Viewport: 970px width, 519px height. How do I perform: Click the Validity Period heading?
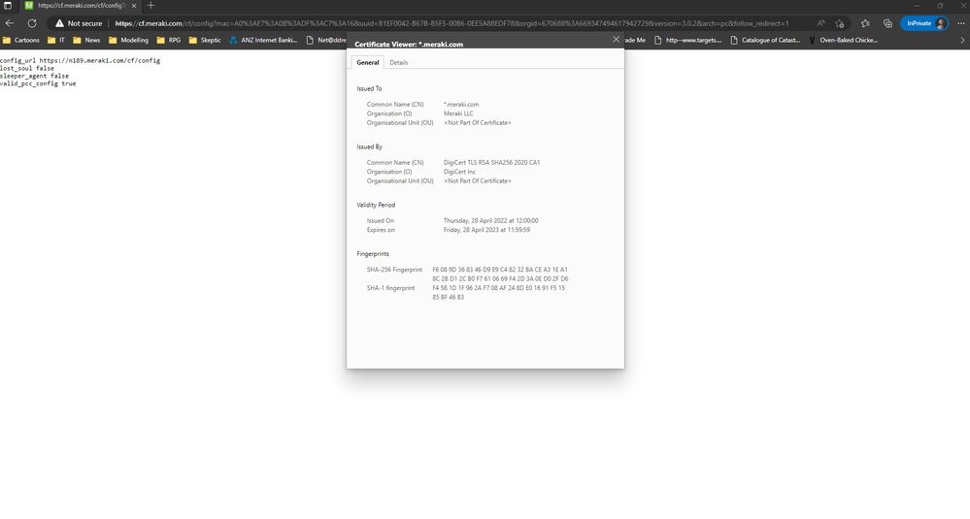click(376, 205)
